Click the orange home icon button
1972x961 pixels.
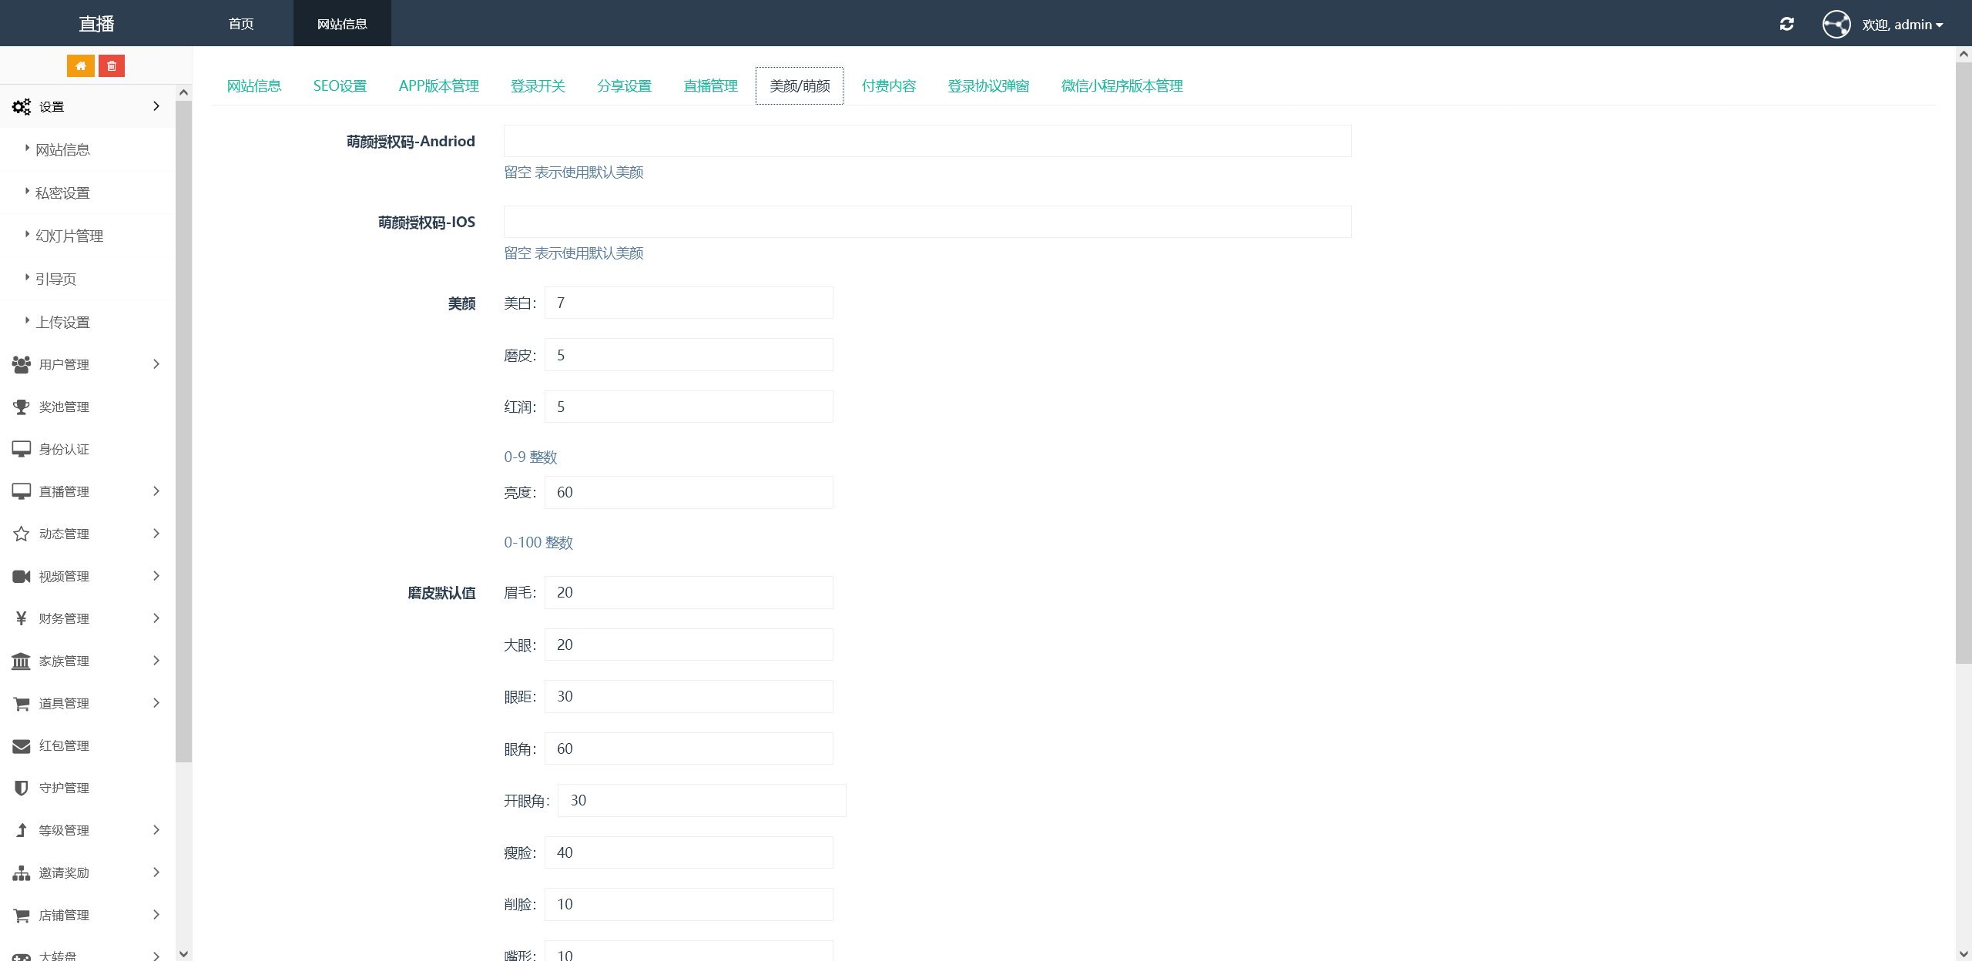80,66
